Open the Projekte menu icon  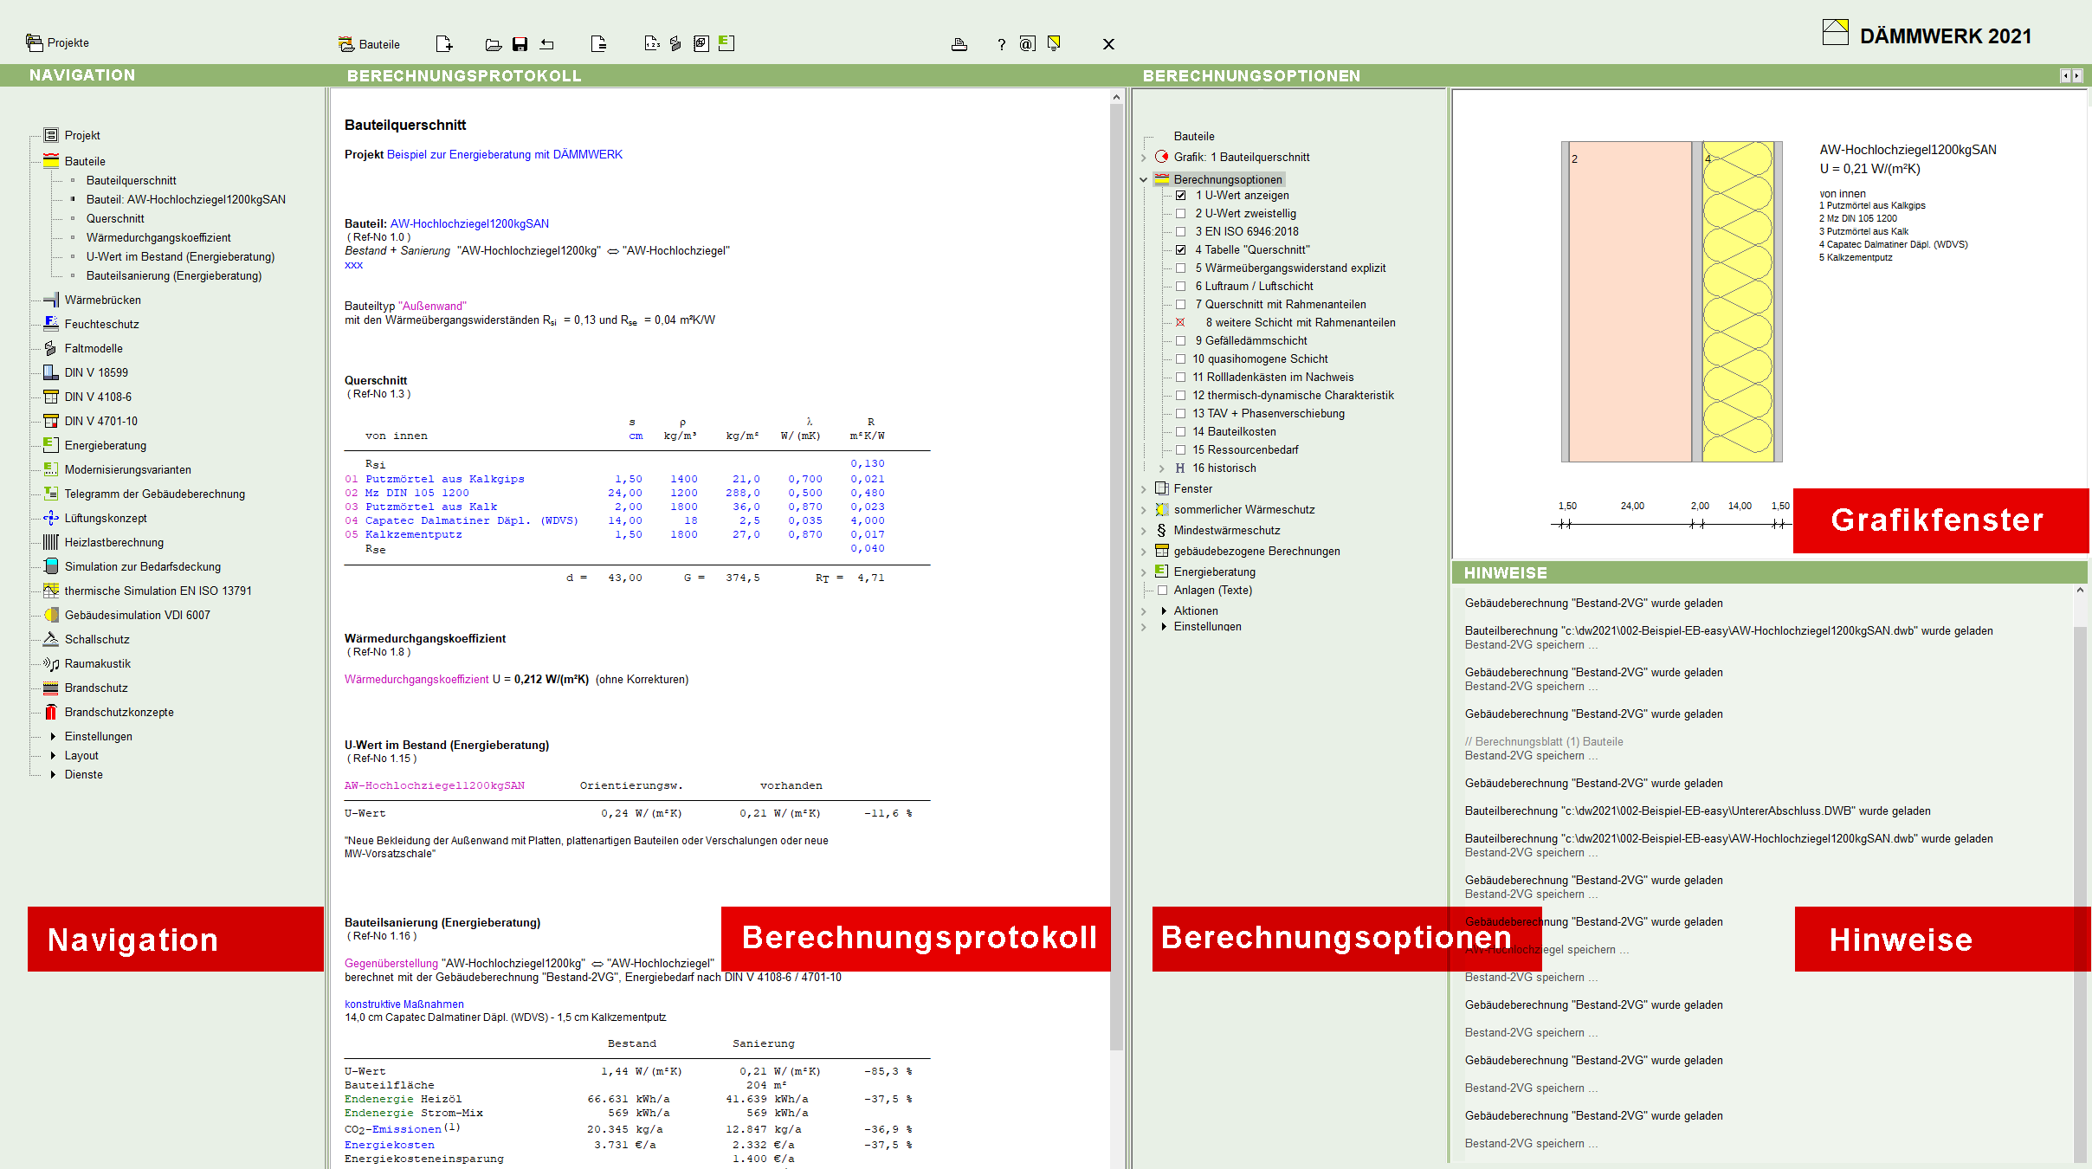point(34,42)
